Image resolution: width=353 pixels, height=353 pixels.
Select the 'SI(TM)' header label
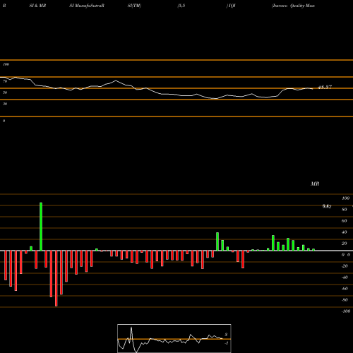pos(134,6)
